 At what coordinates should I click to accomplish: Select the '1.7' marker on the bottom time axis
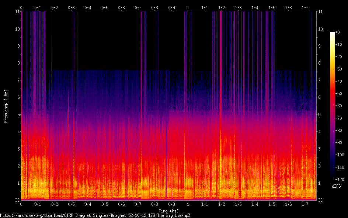point(305,204)
